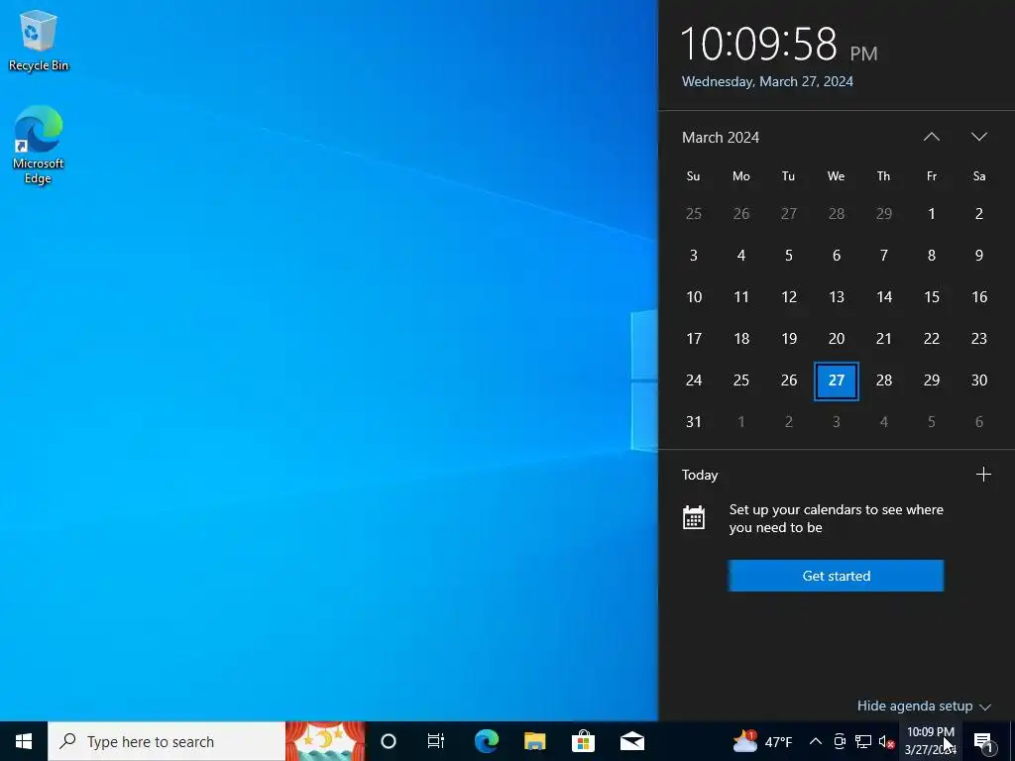Click the March 2024 calendar header

[x=721, y=137]
